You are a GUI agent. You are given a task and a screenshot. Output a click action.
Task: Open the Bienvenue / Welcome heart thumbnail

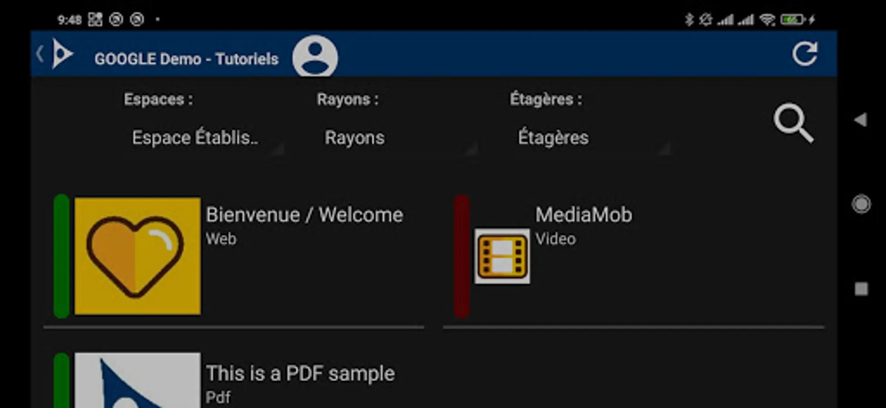pyautogui.click(x=137, y=256)
